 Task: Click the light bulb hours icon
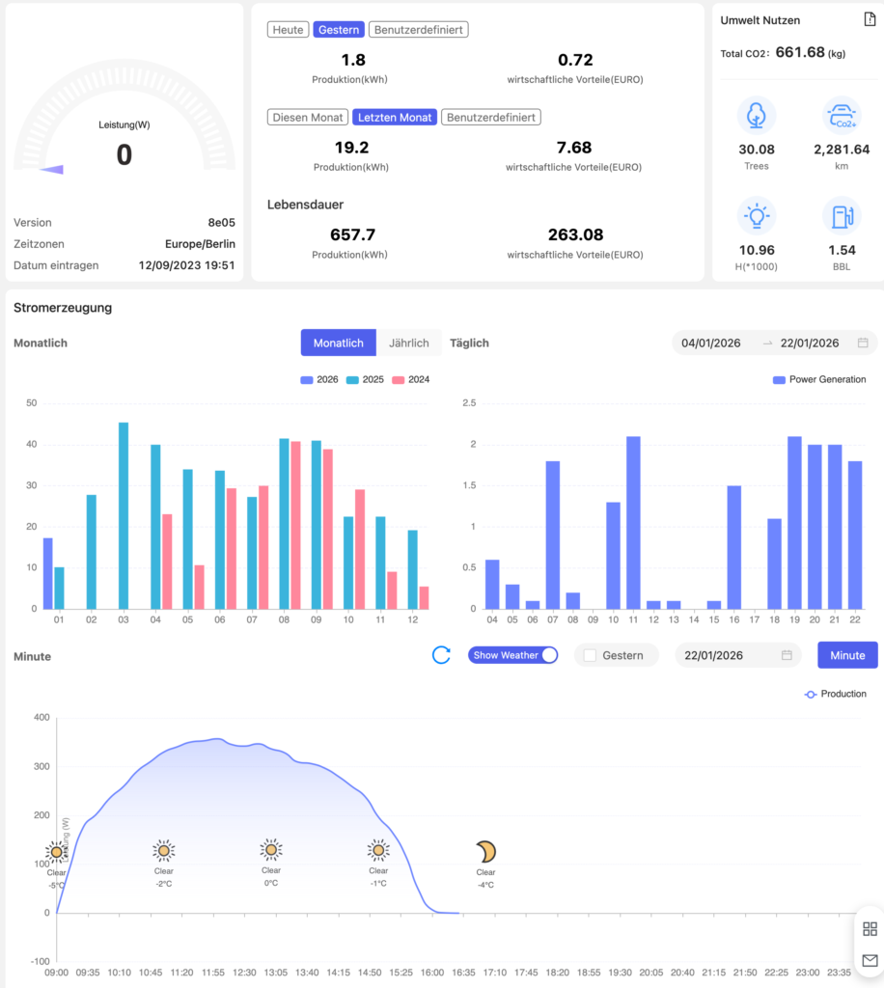click(x=757, y=215)
